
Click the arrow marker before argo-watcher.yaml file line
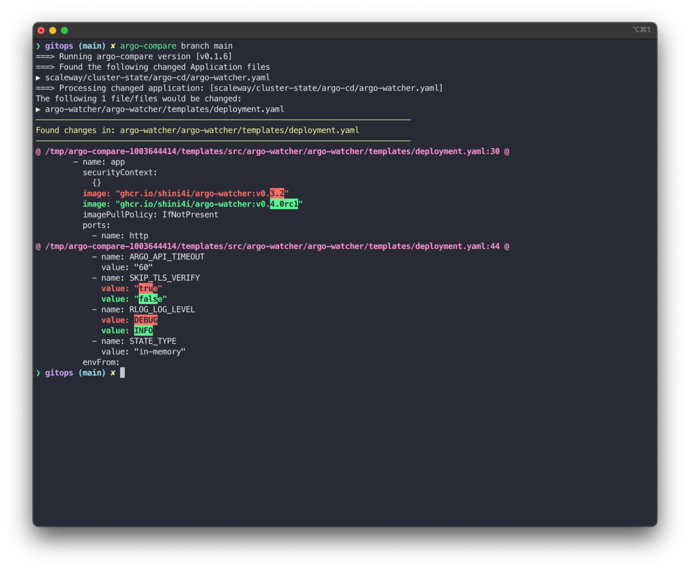tap(38, 77)
